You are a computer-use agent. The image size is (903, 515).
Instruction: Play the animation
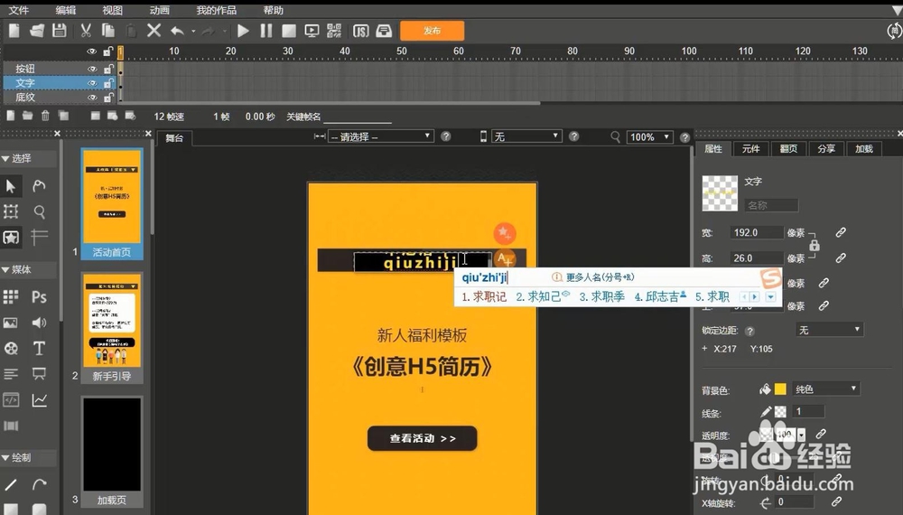[x=243, y=31]
